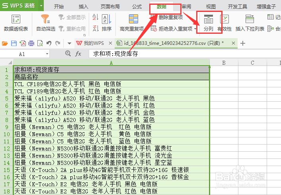Click 全部显示 to show all

pyautogui.click(x=72, y=17)
